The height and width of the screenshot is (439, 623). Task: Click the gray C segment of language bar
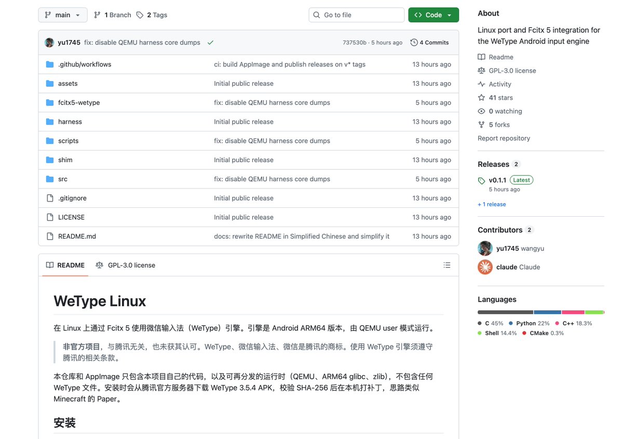pyautogui.click(x=505, y=312)
